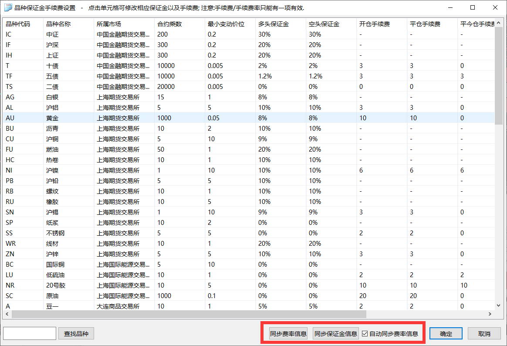Select the AG 白银 name cell

tap(68, 97)
